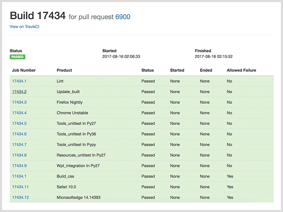Open Wpt_integration In Py27 job 17434.9
The height and width of the screenshot is (212, 283).
pyautogui.click(x=19, y=166)
